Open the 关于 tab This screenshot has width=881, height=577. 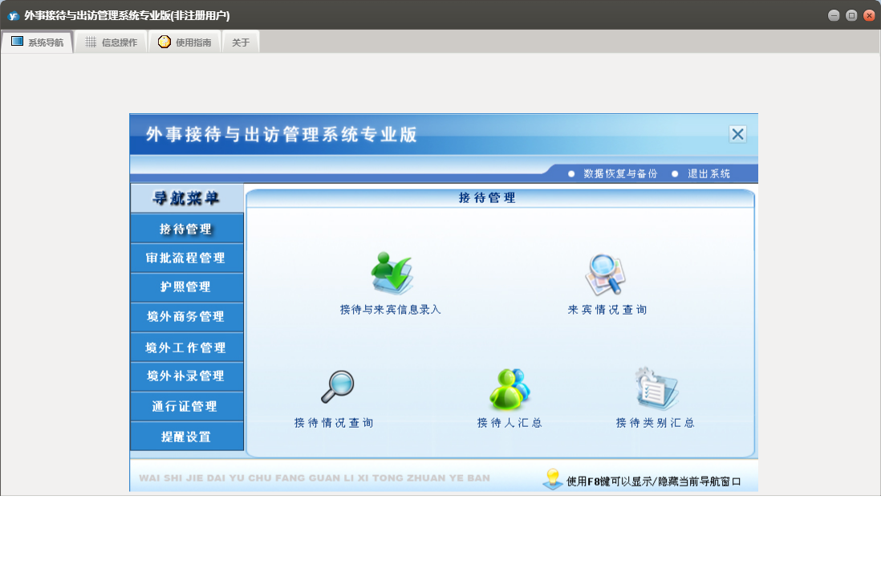tap(241, 43)
